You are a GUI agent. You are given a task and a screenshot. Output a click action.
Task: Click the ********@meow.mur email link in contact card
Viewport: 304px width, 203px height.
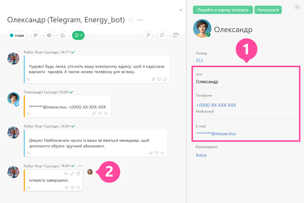[216, 134]
